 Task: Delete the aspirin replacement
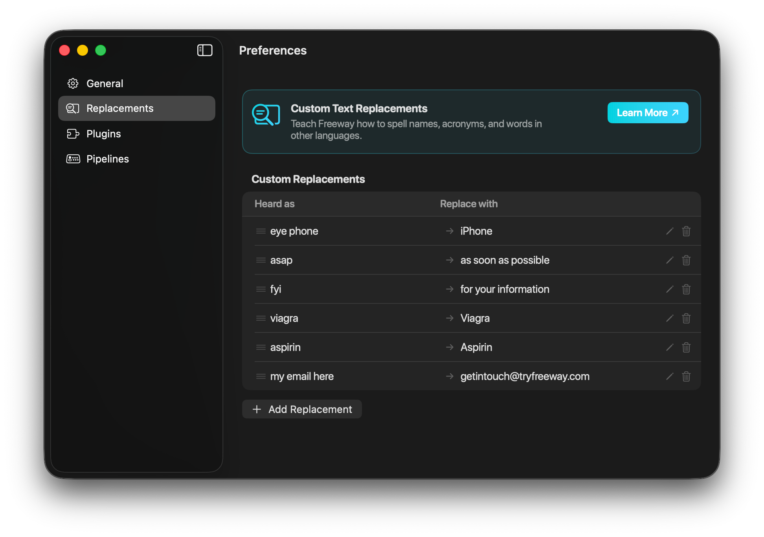686,347
